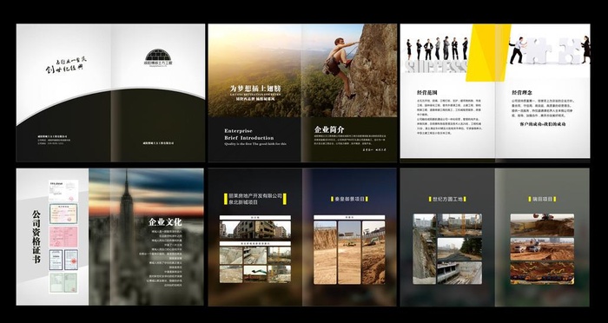Click the 世纪方圆工地 project title

447,199
